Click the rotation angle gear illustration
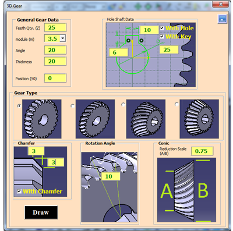 [x=109, y=187]
